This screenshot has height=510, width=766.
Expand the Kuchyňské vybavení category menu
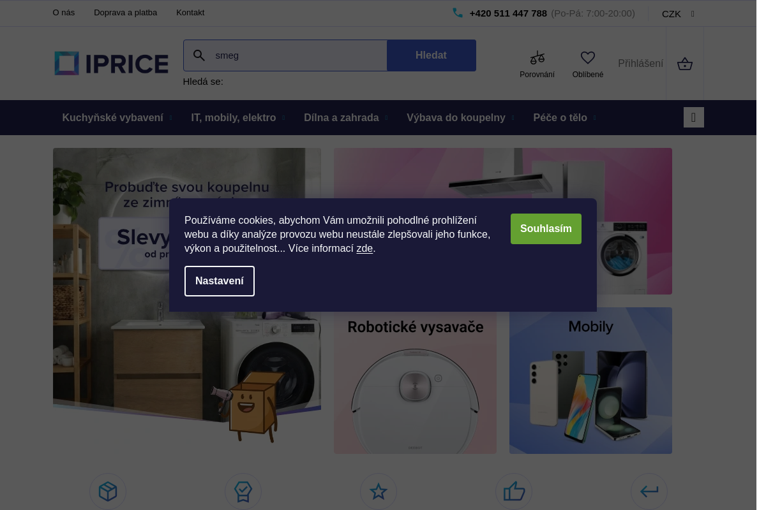(x=112, y=117)
